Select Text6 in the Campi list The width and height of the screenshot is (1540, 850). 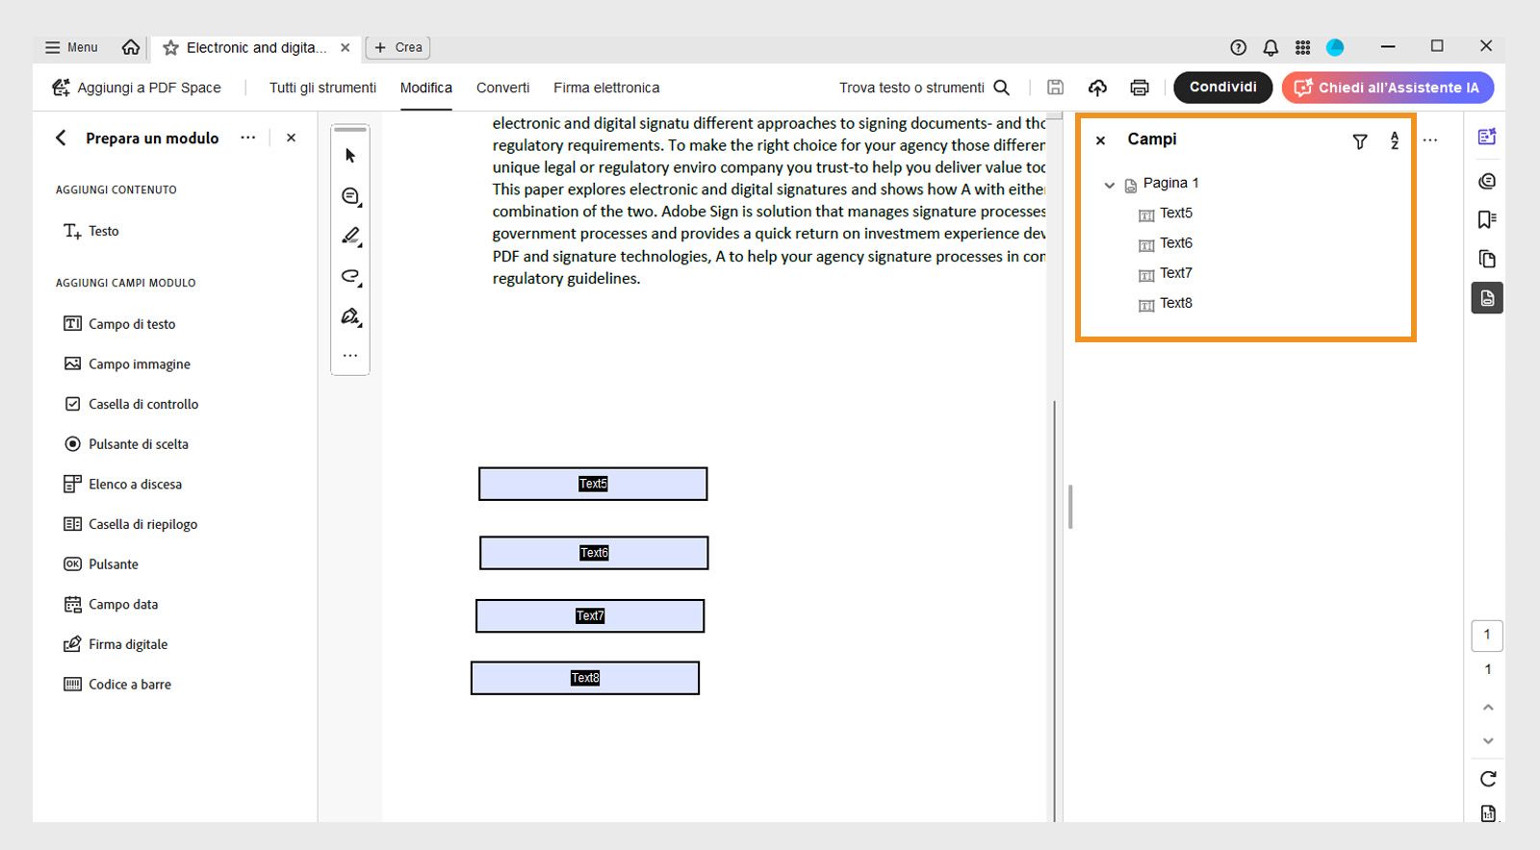pos(1166,243)
